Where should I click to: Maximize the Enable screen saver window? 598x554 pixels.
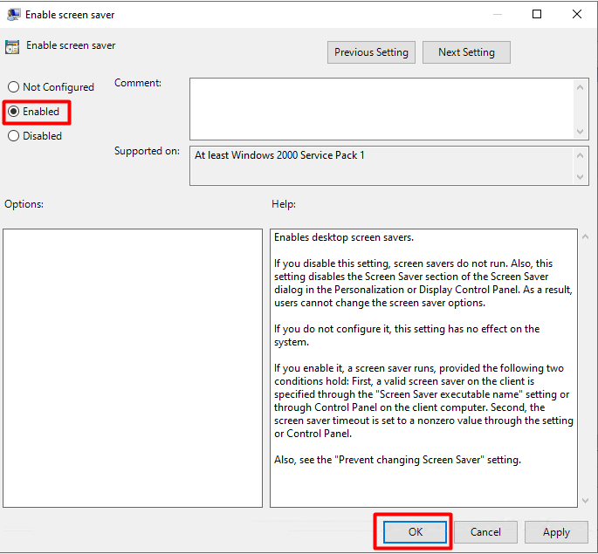[x=537, y=14]
